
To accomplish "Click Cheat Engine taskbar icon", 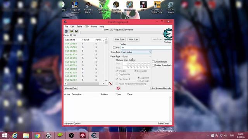I will pos(94,136).
